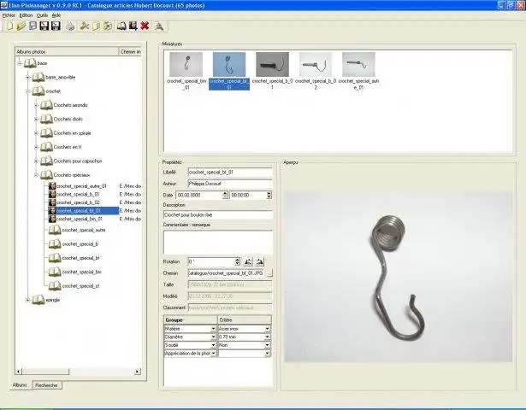Click the Chemin column header in tree

click(x=131, y=51)
